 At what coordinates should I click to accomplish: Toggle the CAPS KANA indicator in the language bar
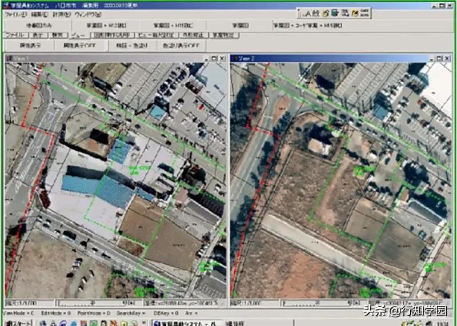pos(364,13)
